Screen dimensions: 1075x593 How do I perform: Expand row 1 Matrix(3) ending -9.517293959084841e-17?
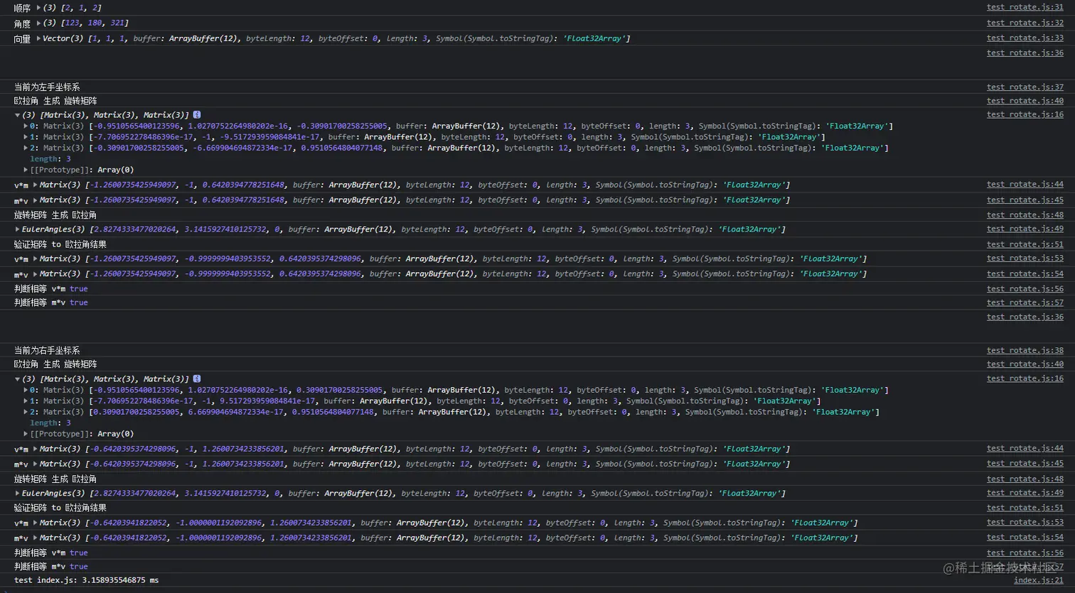tap(26, 137)
